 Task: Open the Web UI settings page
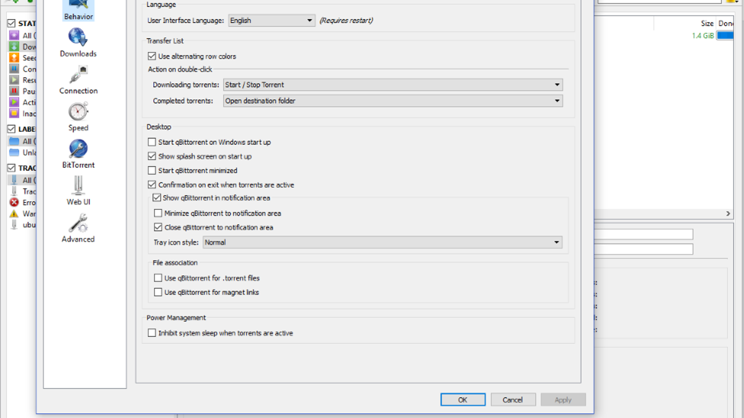click(x=78, y=191)
